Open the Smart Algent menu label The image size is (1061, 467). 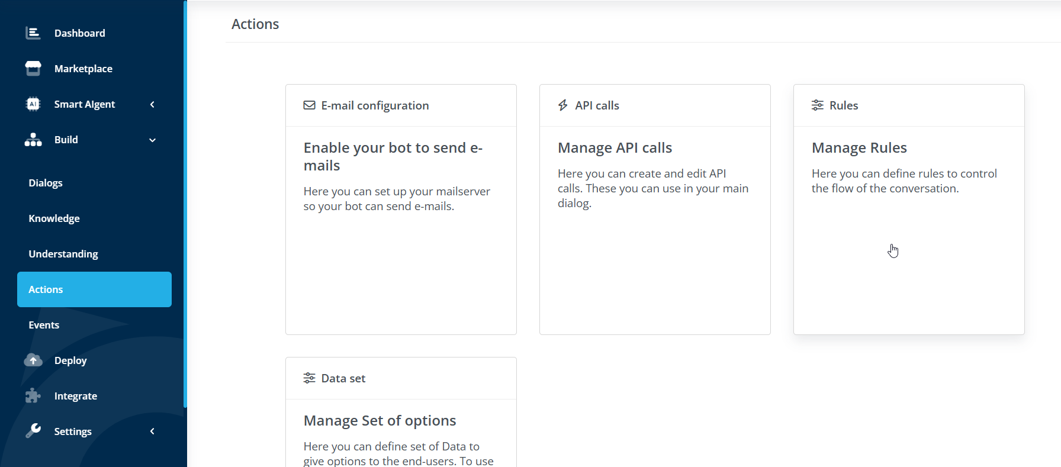pyautogui.click(x=85, y=104)
